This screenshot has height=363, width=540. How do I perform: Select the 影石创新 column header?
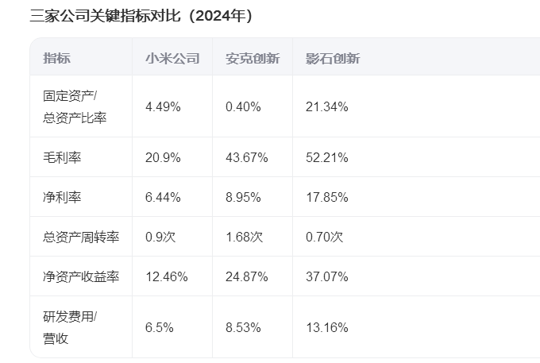point(333,58)
